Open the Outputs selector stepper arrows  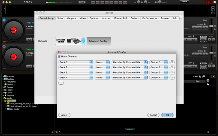point(83,41)
